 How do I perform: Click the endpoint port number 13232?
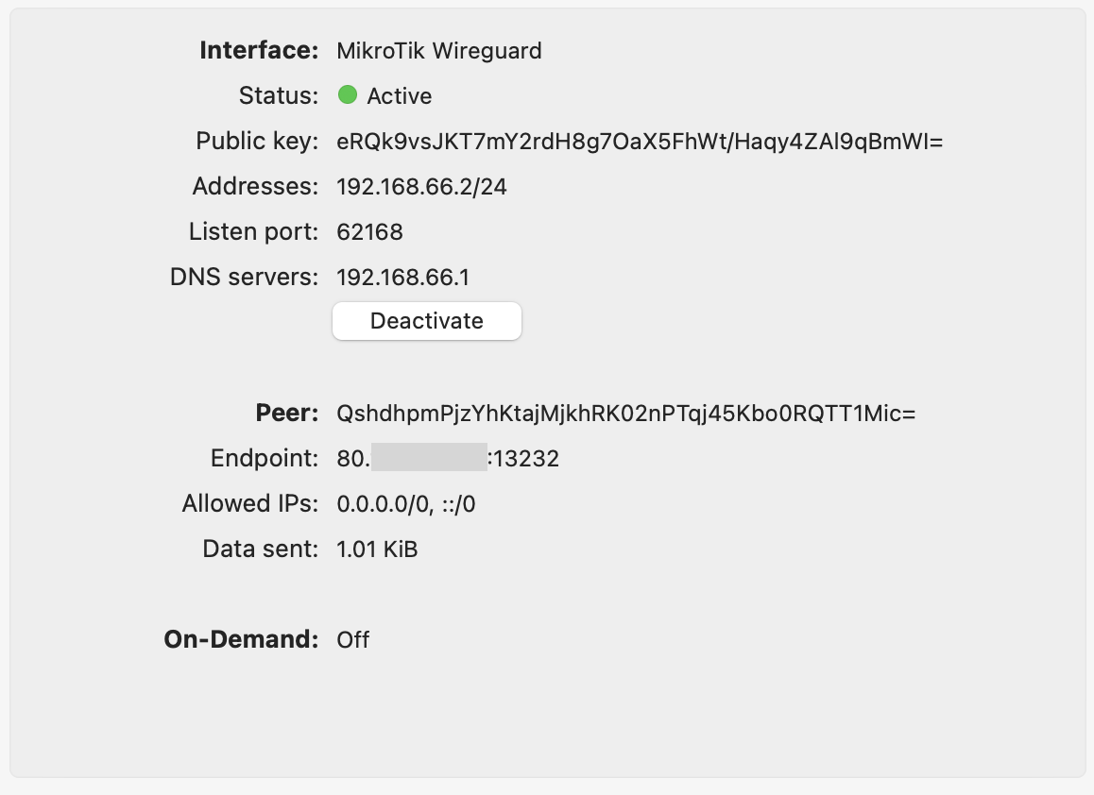pyautogui.click(x=526, y=459)
